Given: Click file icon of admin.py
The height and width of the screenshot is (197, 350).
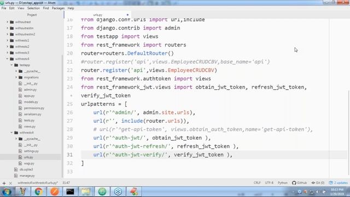Looking at the screenshot, I should [20, 90].
